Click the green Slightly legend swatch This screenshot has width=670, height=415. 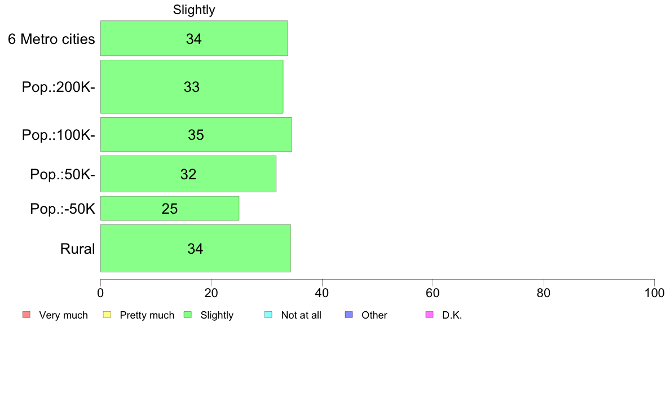[x=188, y=315]
